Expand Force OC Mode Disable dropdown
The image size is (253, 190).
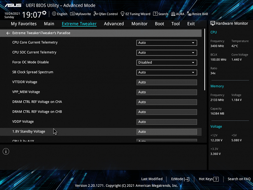coord(167,63)
